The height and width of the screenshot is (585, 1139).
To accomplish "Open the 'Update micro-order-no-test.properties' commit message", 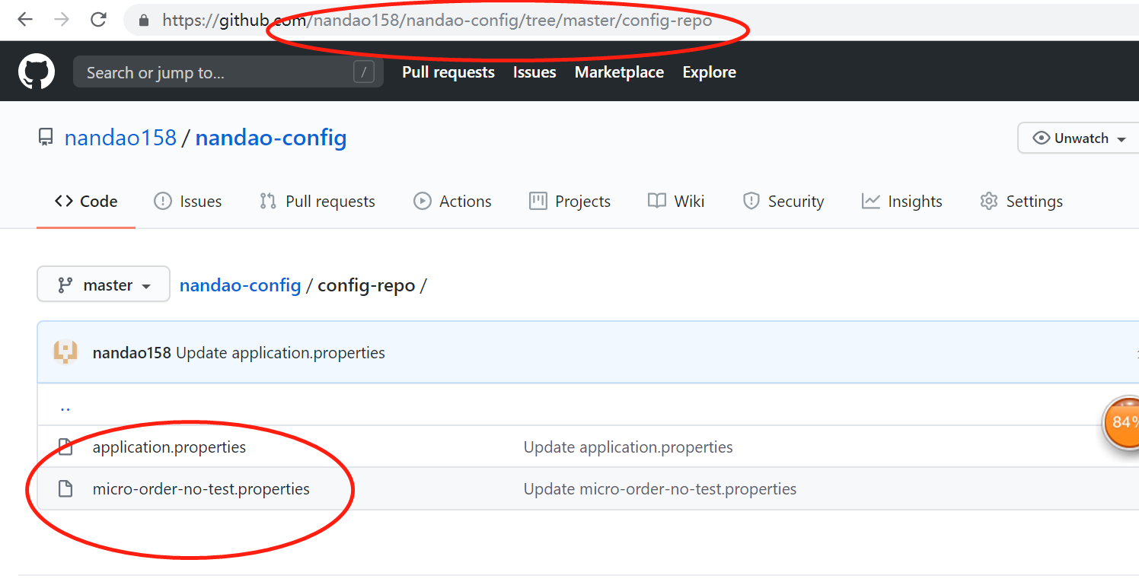I will [660, 489].
